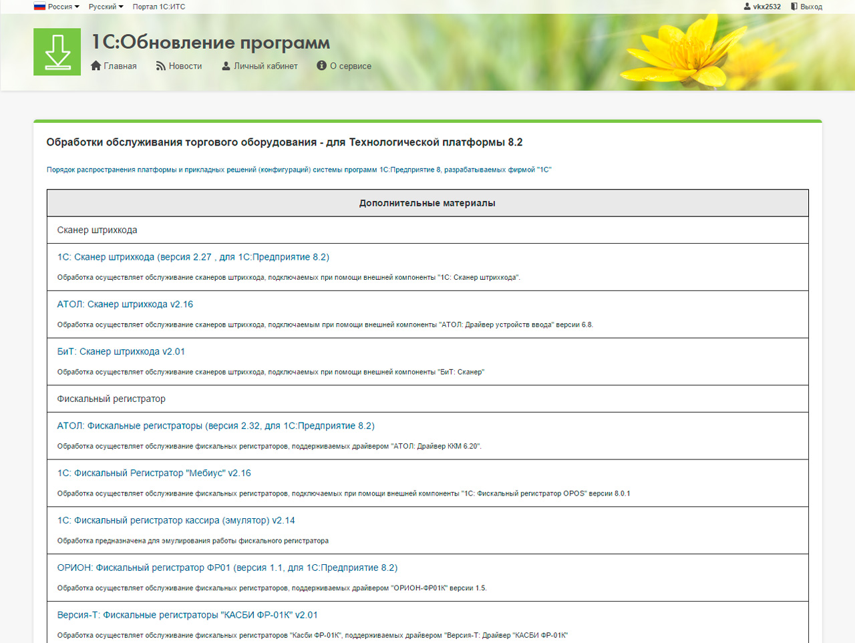855x643 pixels.
Task: Click the description mentioning Версия-Т: Драйвер КАСБИ ФР-01К
Action: tap(313, 636)
